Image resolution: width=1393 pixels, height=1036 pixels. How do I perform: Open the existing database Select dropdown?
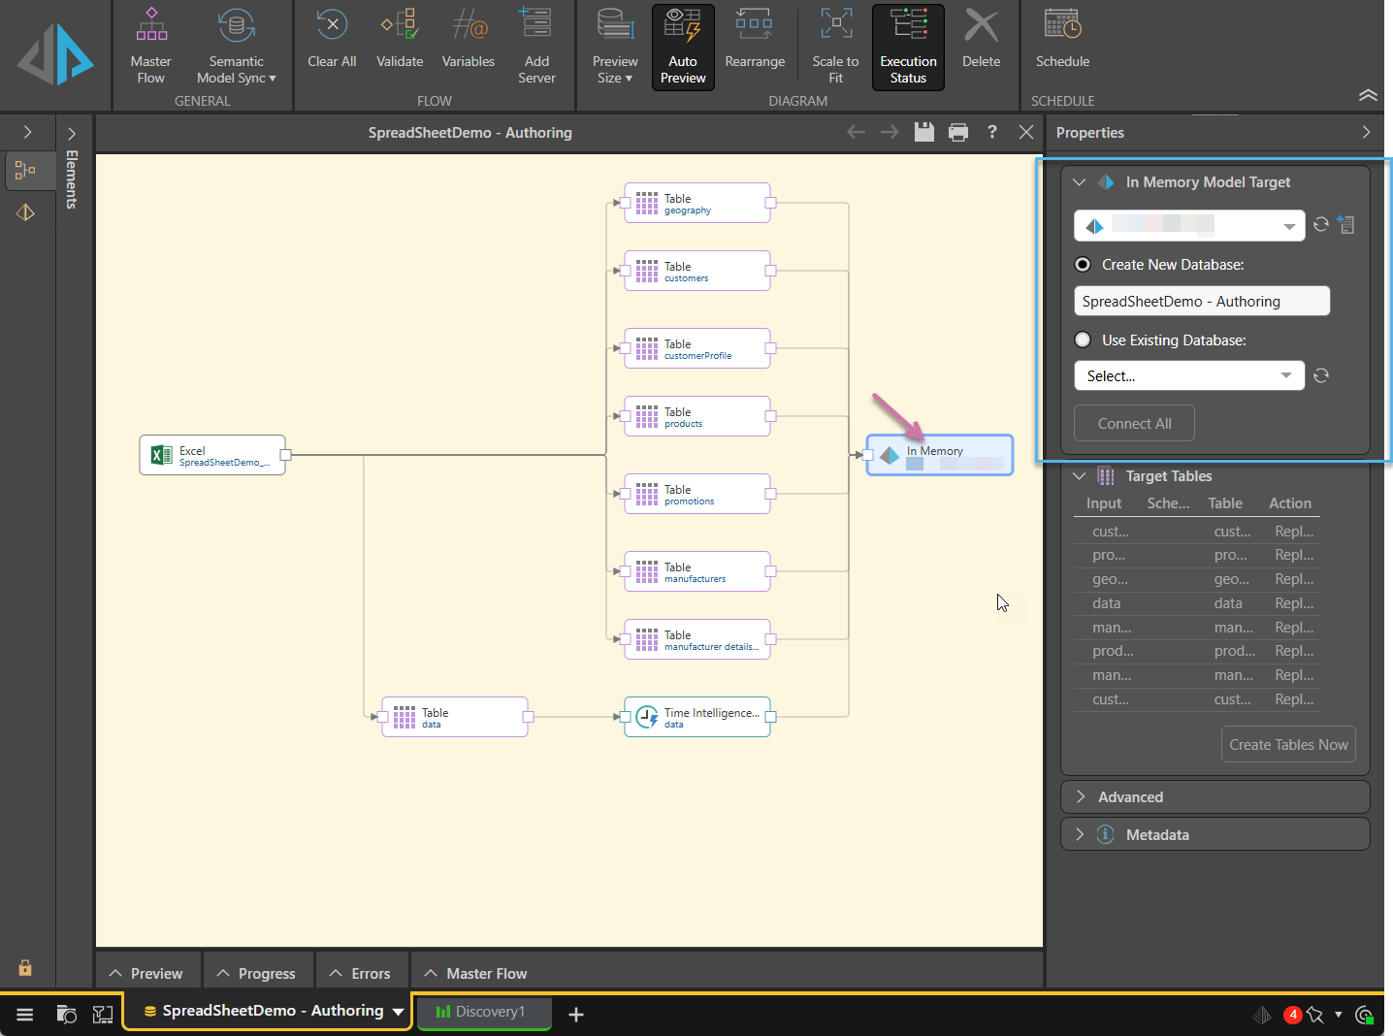pos(1188,376)
